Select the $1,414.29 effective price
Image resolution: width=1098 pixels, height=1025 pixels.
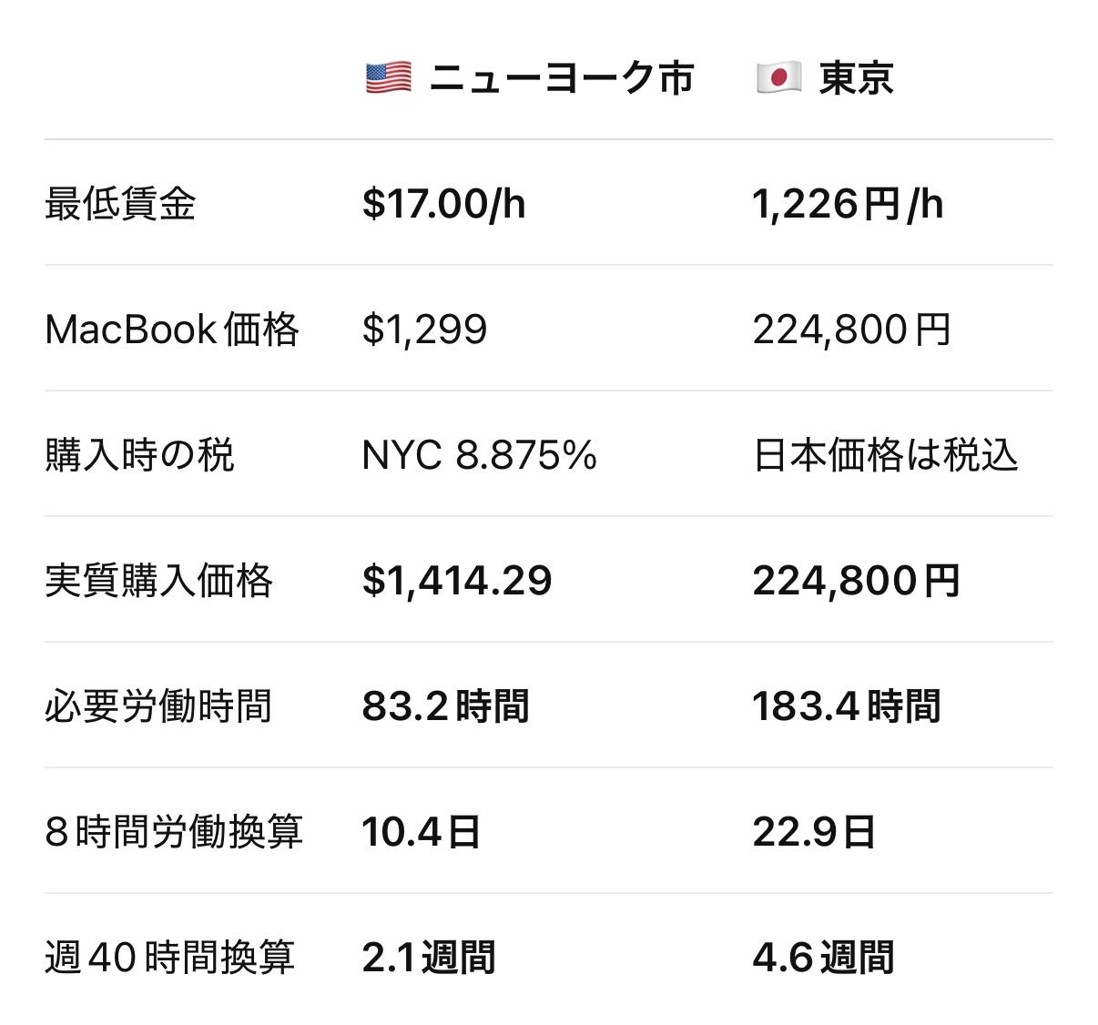point(457,580)
